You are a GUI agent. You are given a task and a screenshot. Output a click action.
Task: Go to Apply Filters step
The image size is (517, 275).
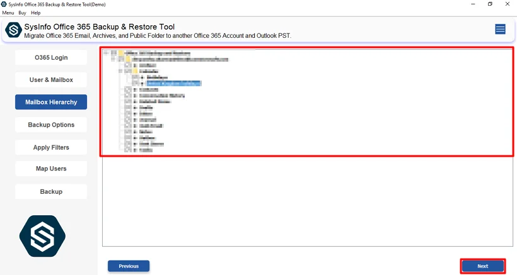(51, 147)
